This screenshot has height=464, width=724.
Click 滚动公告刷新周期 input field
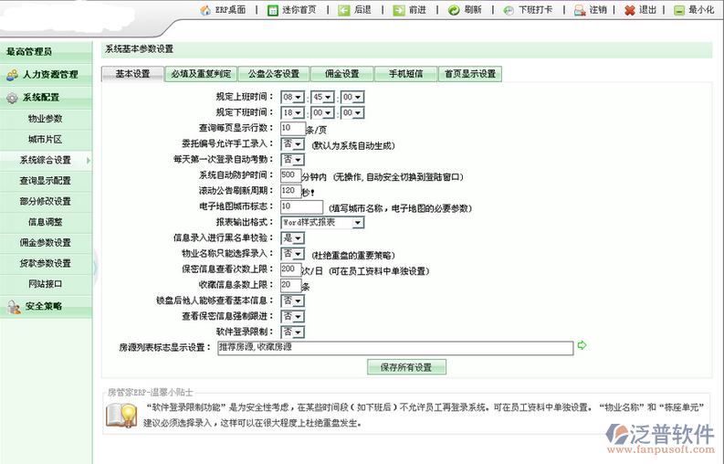(291, 191)
